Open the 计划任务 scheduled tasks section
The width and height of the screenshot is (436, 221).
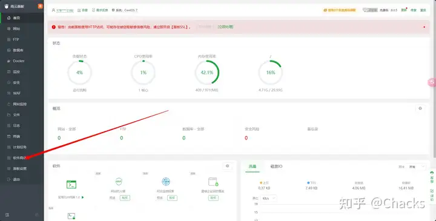pos(22,147)
